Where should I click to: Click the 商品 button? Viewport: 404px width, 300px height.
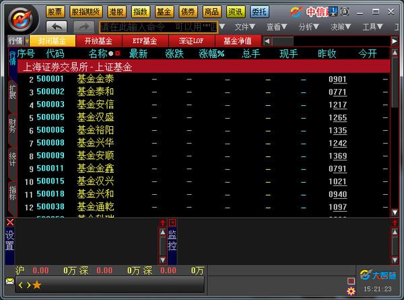[x=212, y=11]
